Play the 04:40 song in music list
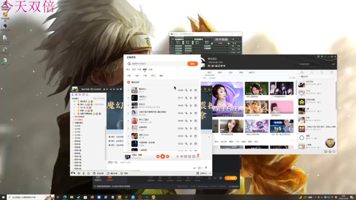Screen dimensions: 356x200 (191, 105)
